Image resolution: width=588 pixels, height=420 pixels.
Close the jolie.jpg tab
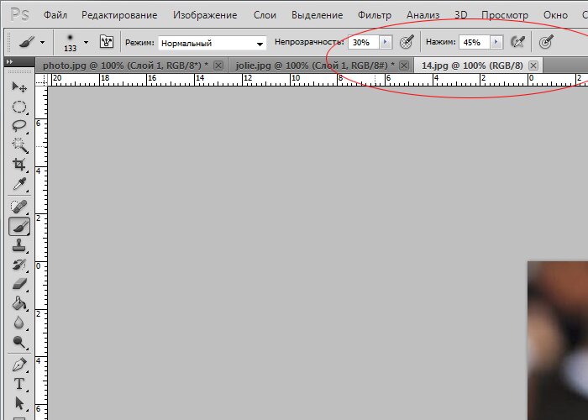tap(404, 66)
